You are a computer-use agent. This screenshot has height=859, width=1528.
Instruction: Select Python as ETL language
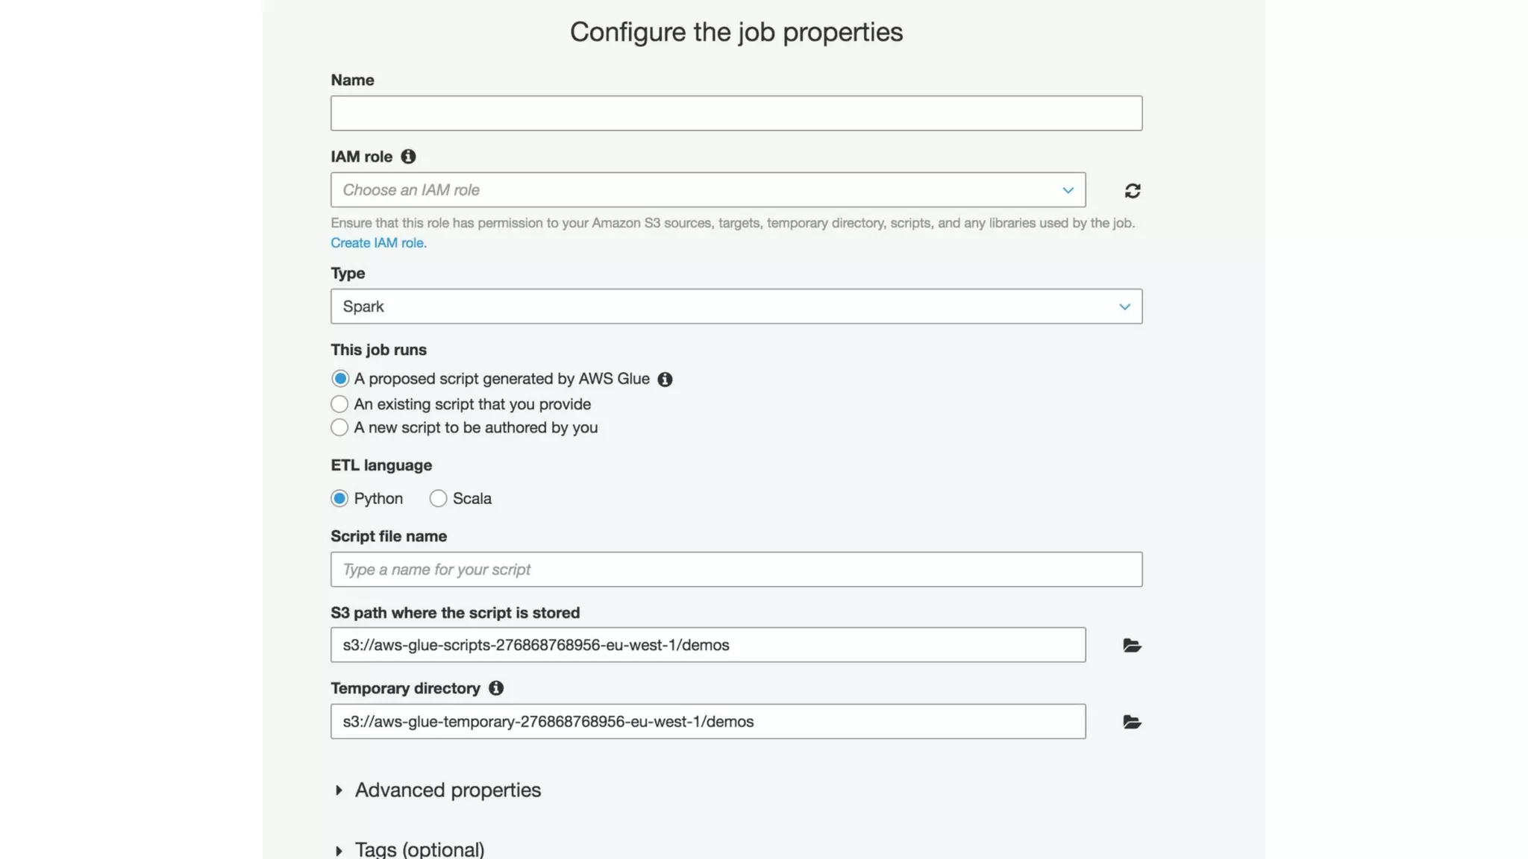(340, 499)
